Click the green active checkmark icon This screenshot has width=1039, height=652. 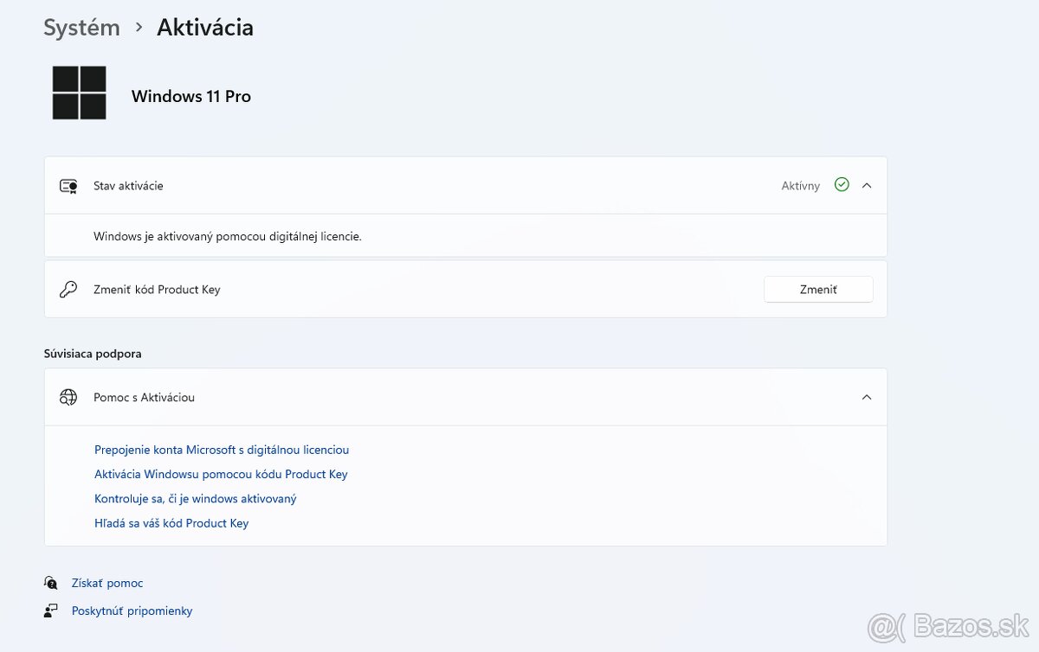[x=842, y=185]
